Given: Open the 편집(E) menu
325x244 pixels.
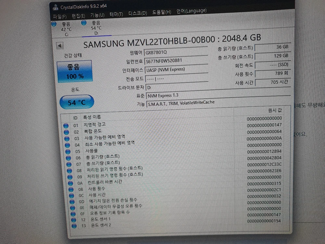Looking at the screenshot, I should click(x=78, y=16).
